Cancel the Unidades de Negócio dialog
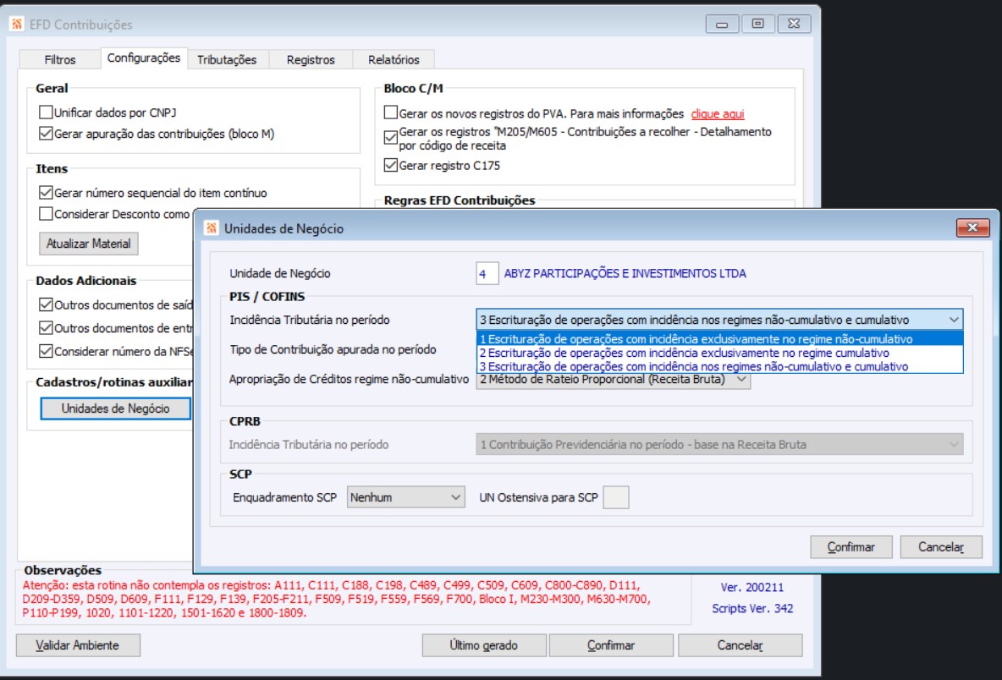 click(x=941, y=546)
